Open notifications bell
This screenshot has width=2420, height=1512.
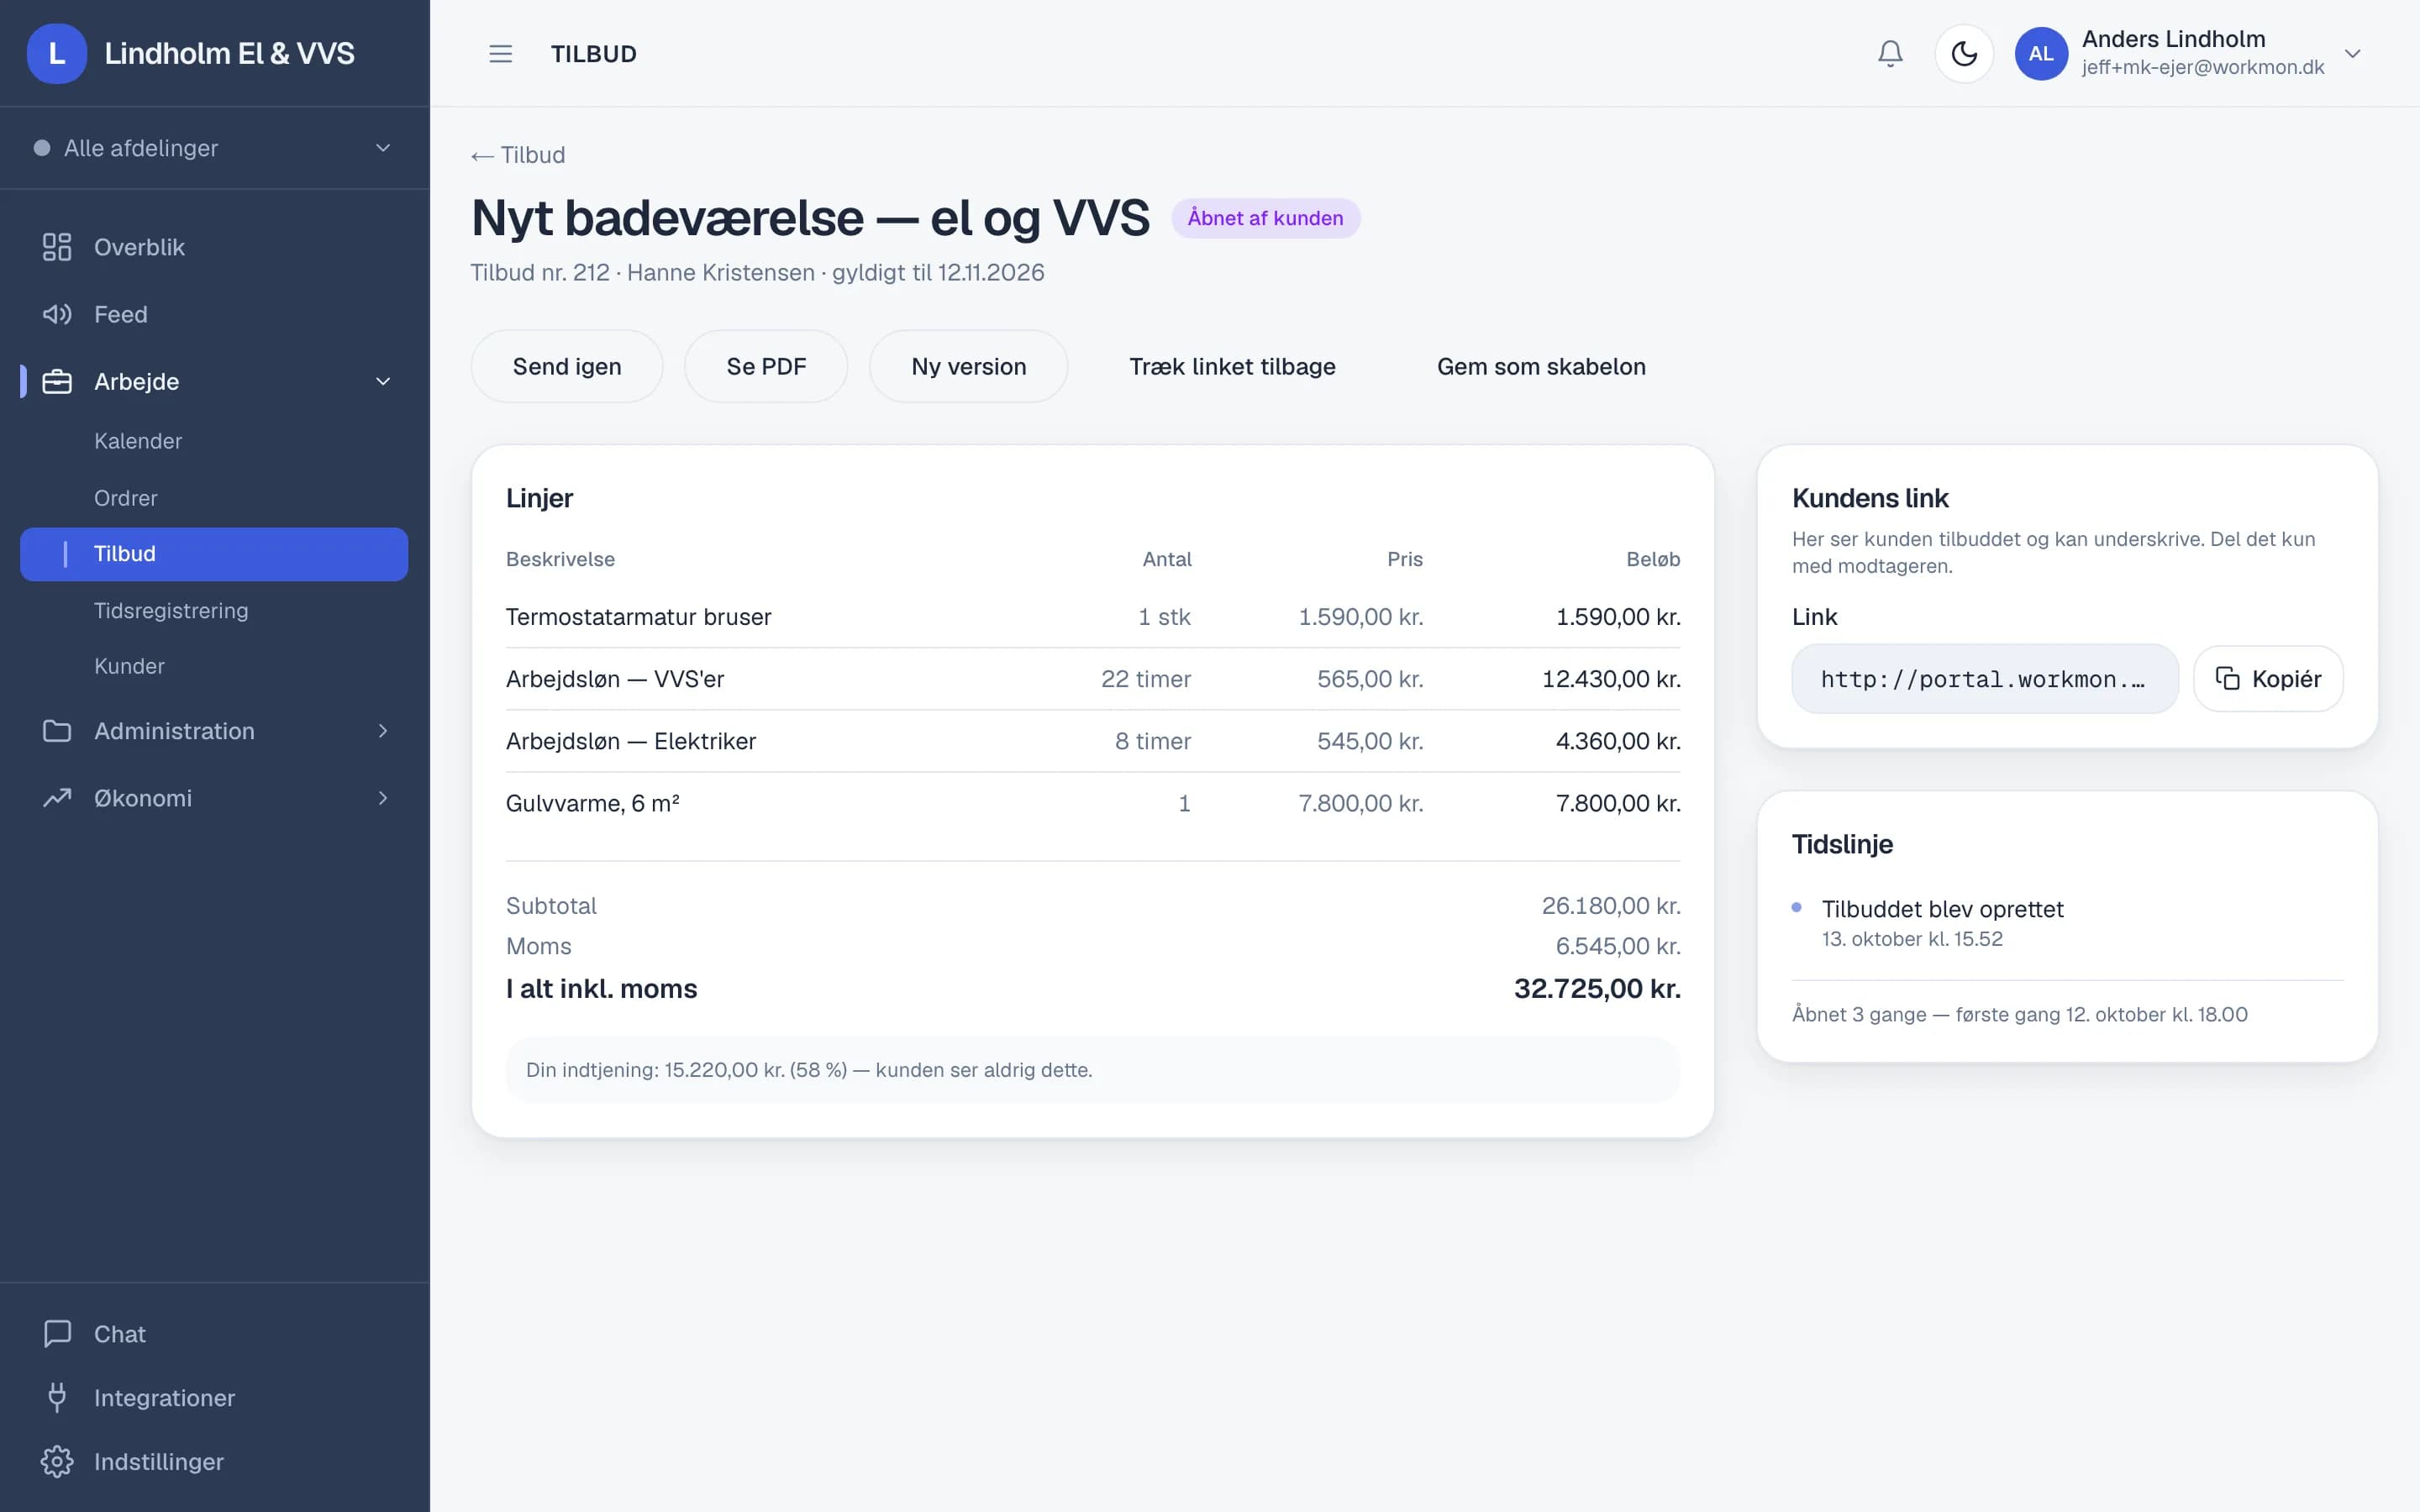(1890, 54)
